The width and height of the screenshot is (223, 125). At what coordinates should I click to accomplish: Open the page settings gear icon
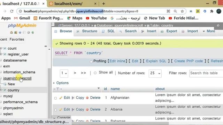[x=218, y=25]
